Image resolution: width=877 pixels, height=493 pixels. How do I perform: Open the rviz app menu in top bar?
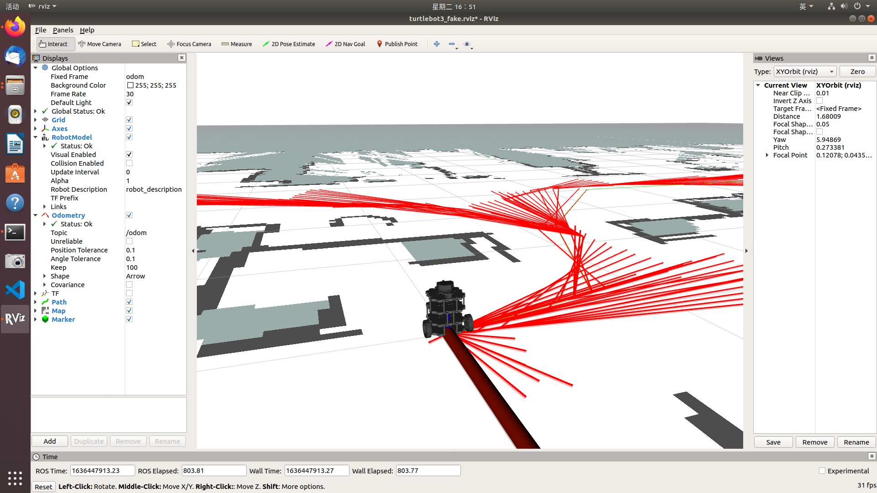click(42, 6)
